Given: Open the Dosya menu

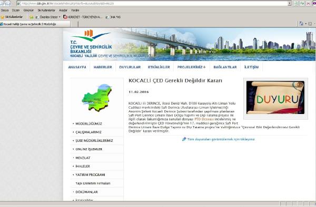Looking at the screenshot, I should (x=5, y=11).
